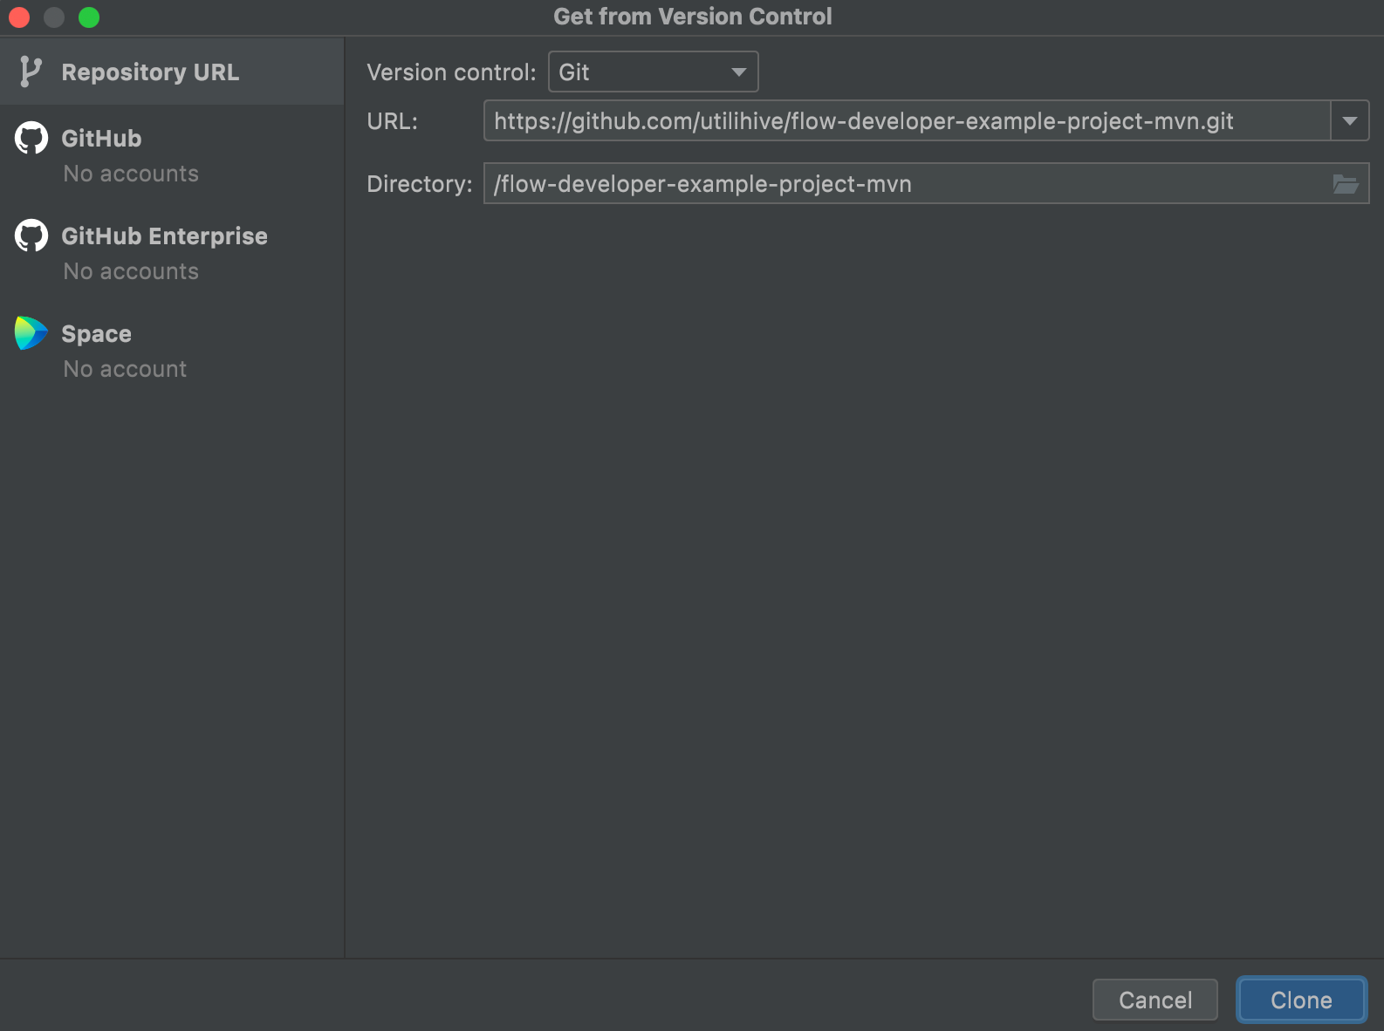The width and height of the screenshot is (1384, 1031).
Task: Click the colorful Space logo icon
Action: coord(31,333)
